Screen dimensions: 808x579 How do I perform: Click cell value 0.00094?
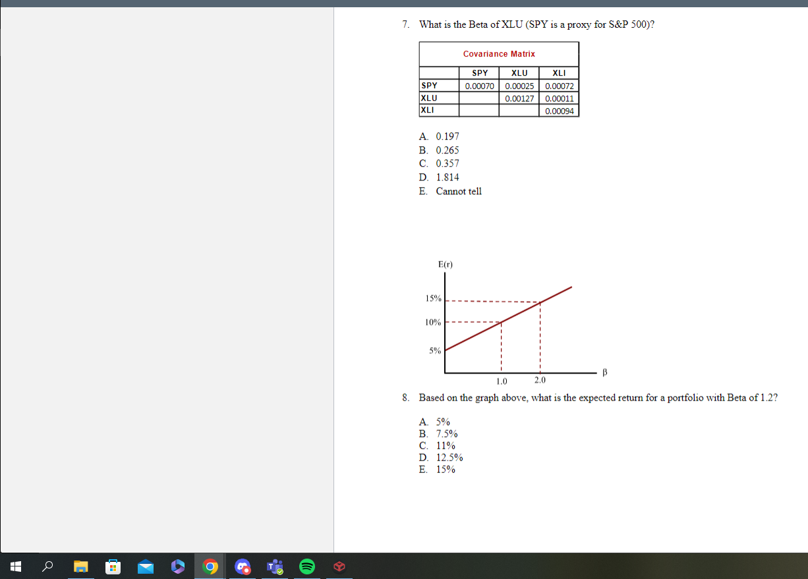coord(560,111)
